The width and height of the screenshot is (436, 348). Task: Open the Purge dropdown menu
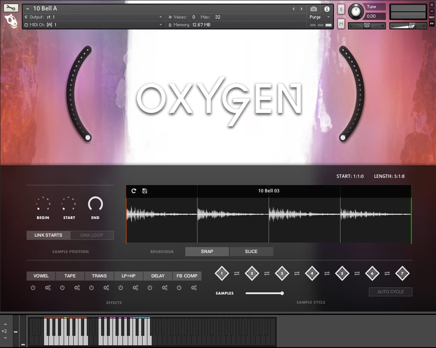320,17
